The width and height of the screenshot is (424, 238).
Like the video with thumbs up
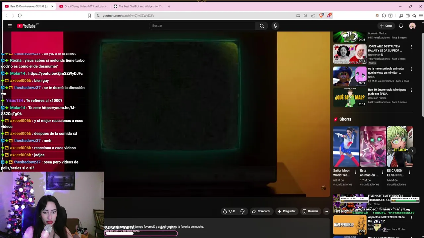click(x=229, y=211)
